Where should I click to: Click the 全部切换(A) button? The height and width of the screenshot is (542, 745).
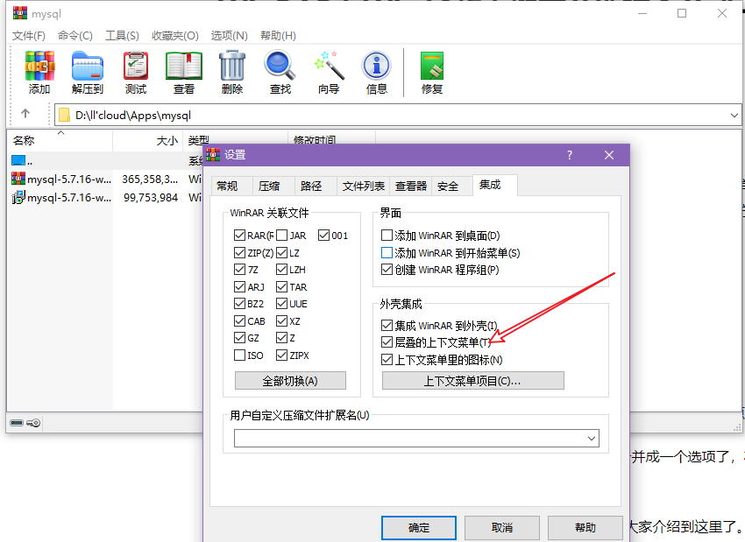pyautogui.click(x=290, y=381)
